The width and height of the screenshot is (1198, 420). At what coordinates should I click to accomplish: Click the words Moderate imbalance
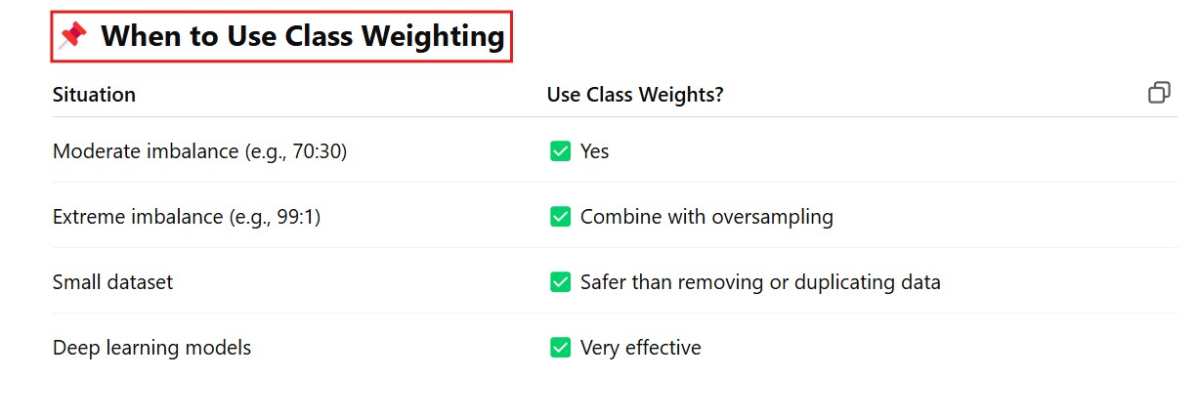pos(134,151)
